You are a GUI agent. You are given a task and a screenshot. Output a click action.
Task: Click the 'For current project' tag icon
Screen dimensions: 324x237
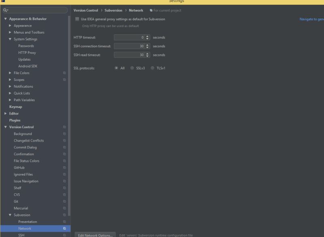pos(151,11)
